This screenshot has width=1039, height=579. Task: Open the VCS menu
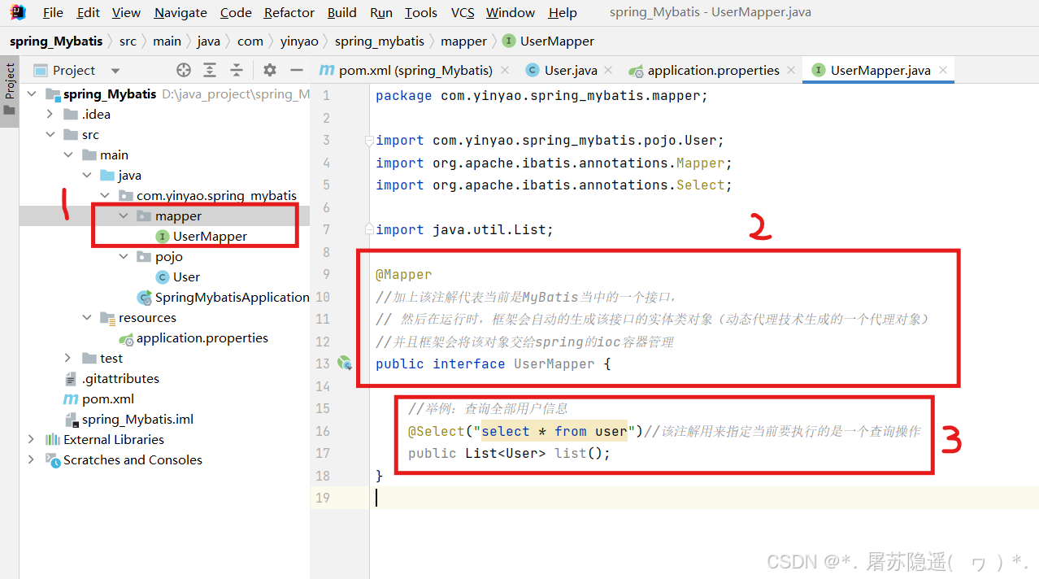[x=463, y=12]
